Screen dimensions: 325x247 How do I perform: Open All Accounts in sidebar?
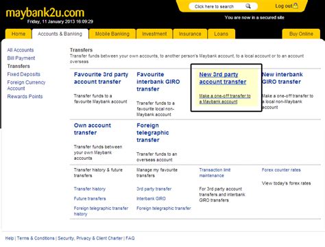click(x=21, y=50)
